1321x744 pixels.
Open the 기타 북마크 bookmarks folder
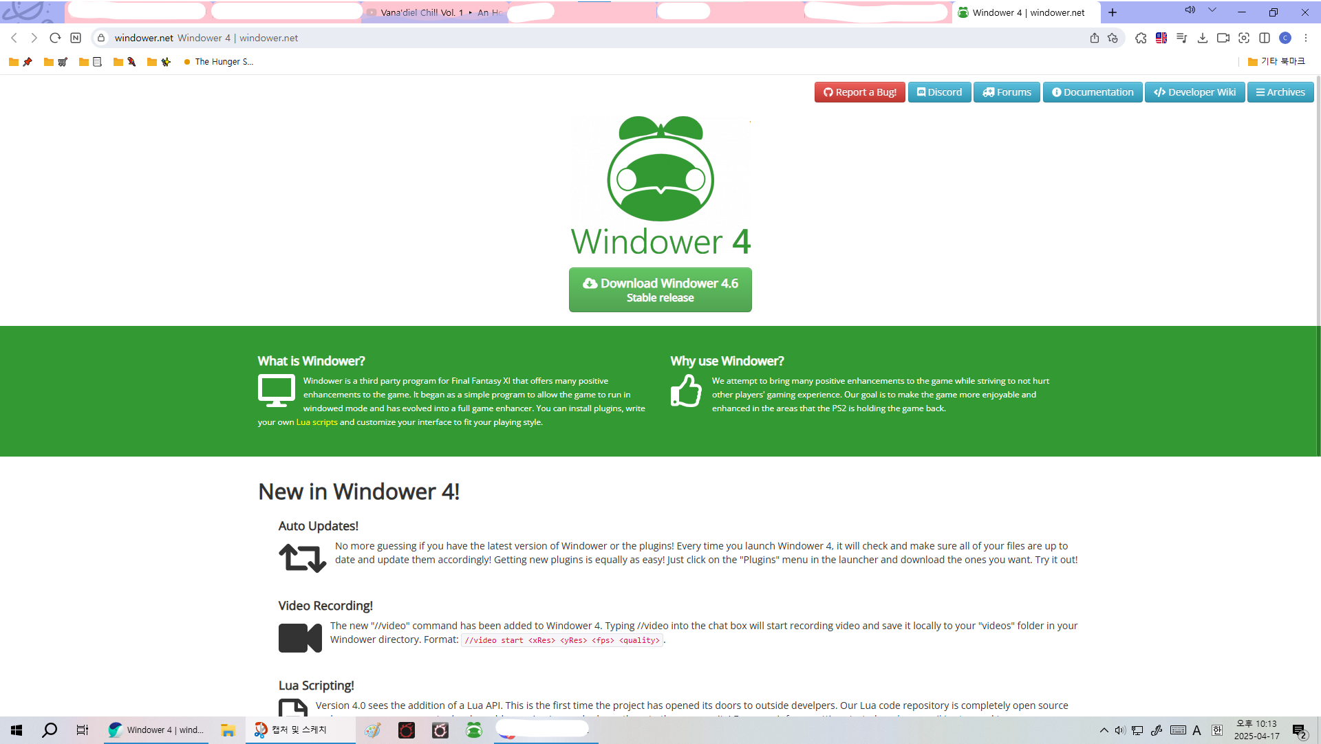[x=1276, y=62]
